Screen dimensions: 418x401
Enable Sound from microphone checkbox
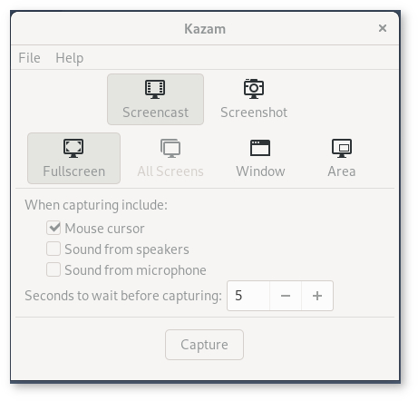[53, 269]
